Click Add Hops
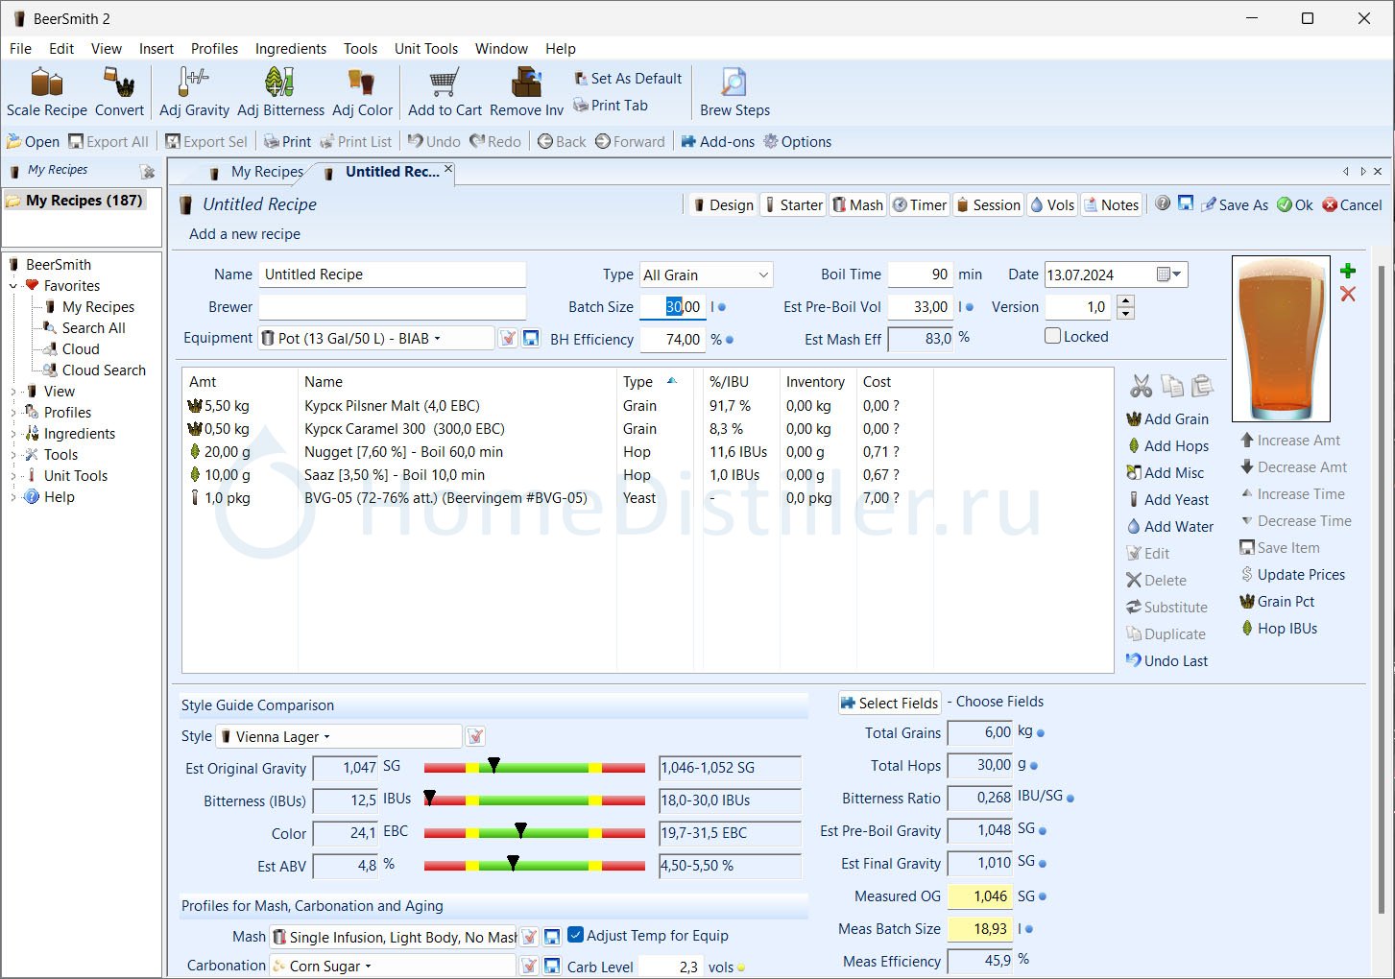Screen dimensions: 1395x979 (1167, 446)
